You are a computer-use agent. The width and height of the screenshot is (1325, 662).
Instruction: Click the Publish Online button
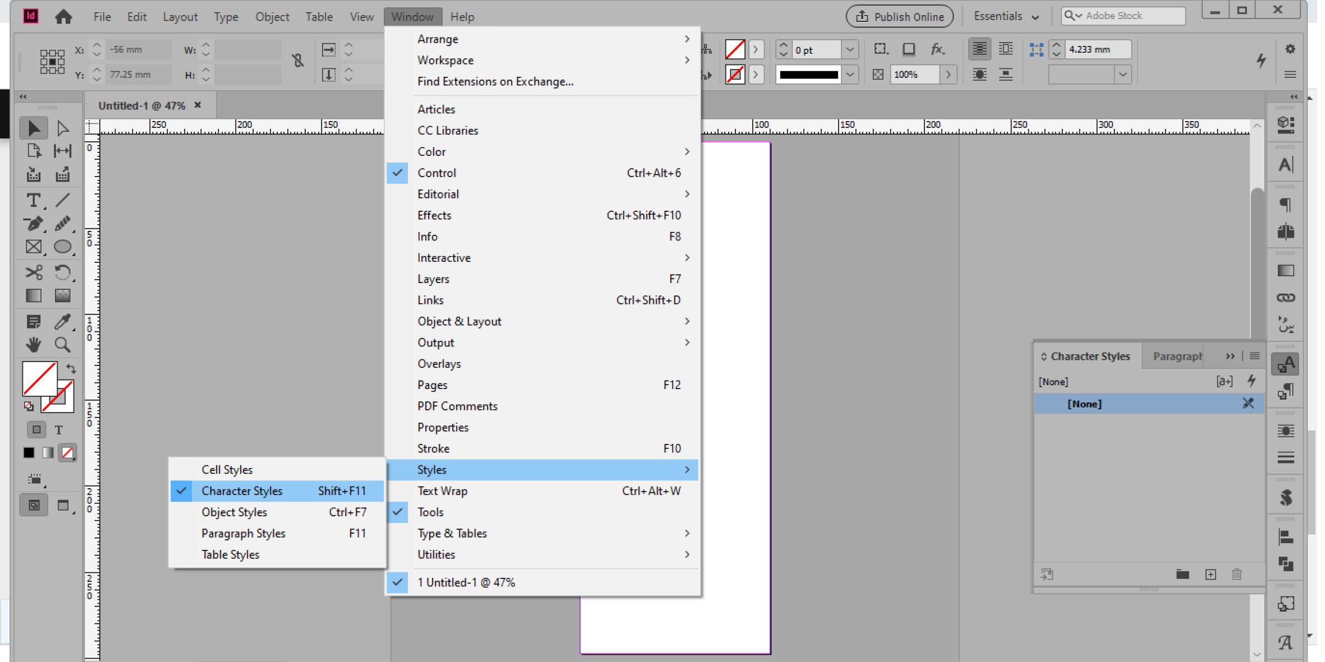(x=900, y=16)
